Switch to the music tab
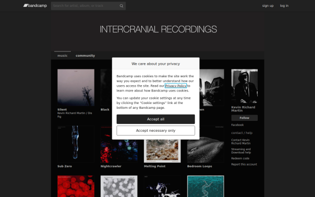Screen dimensions: 315x197 (62, 56)
